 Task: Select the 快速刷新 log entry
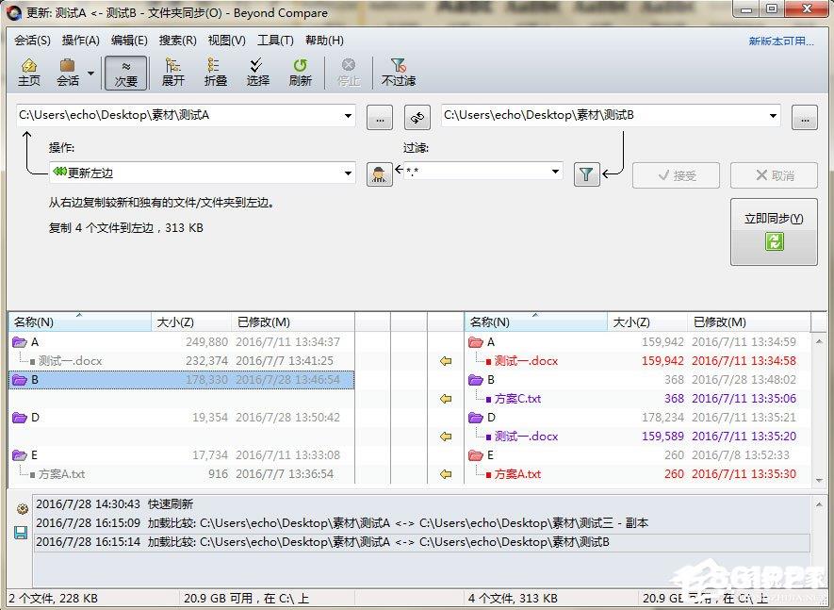coord(422,503)
